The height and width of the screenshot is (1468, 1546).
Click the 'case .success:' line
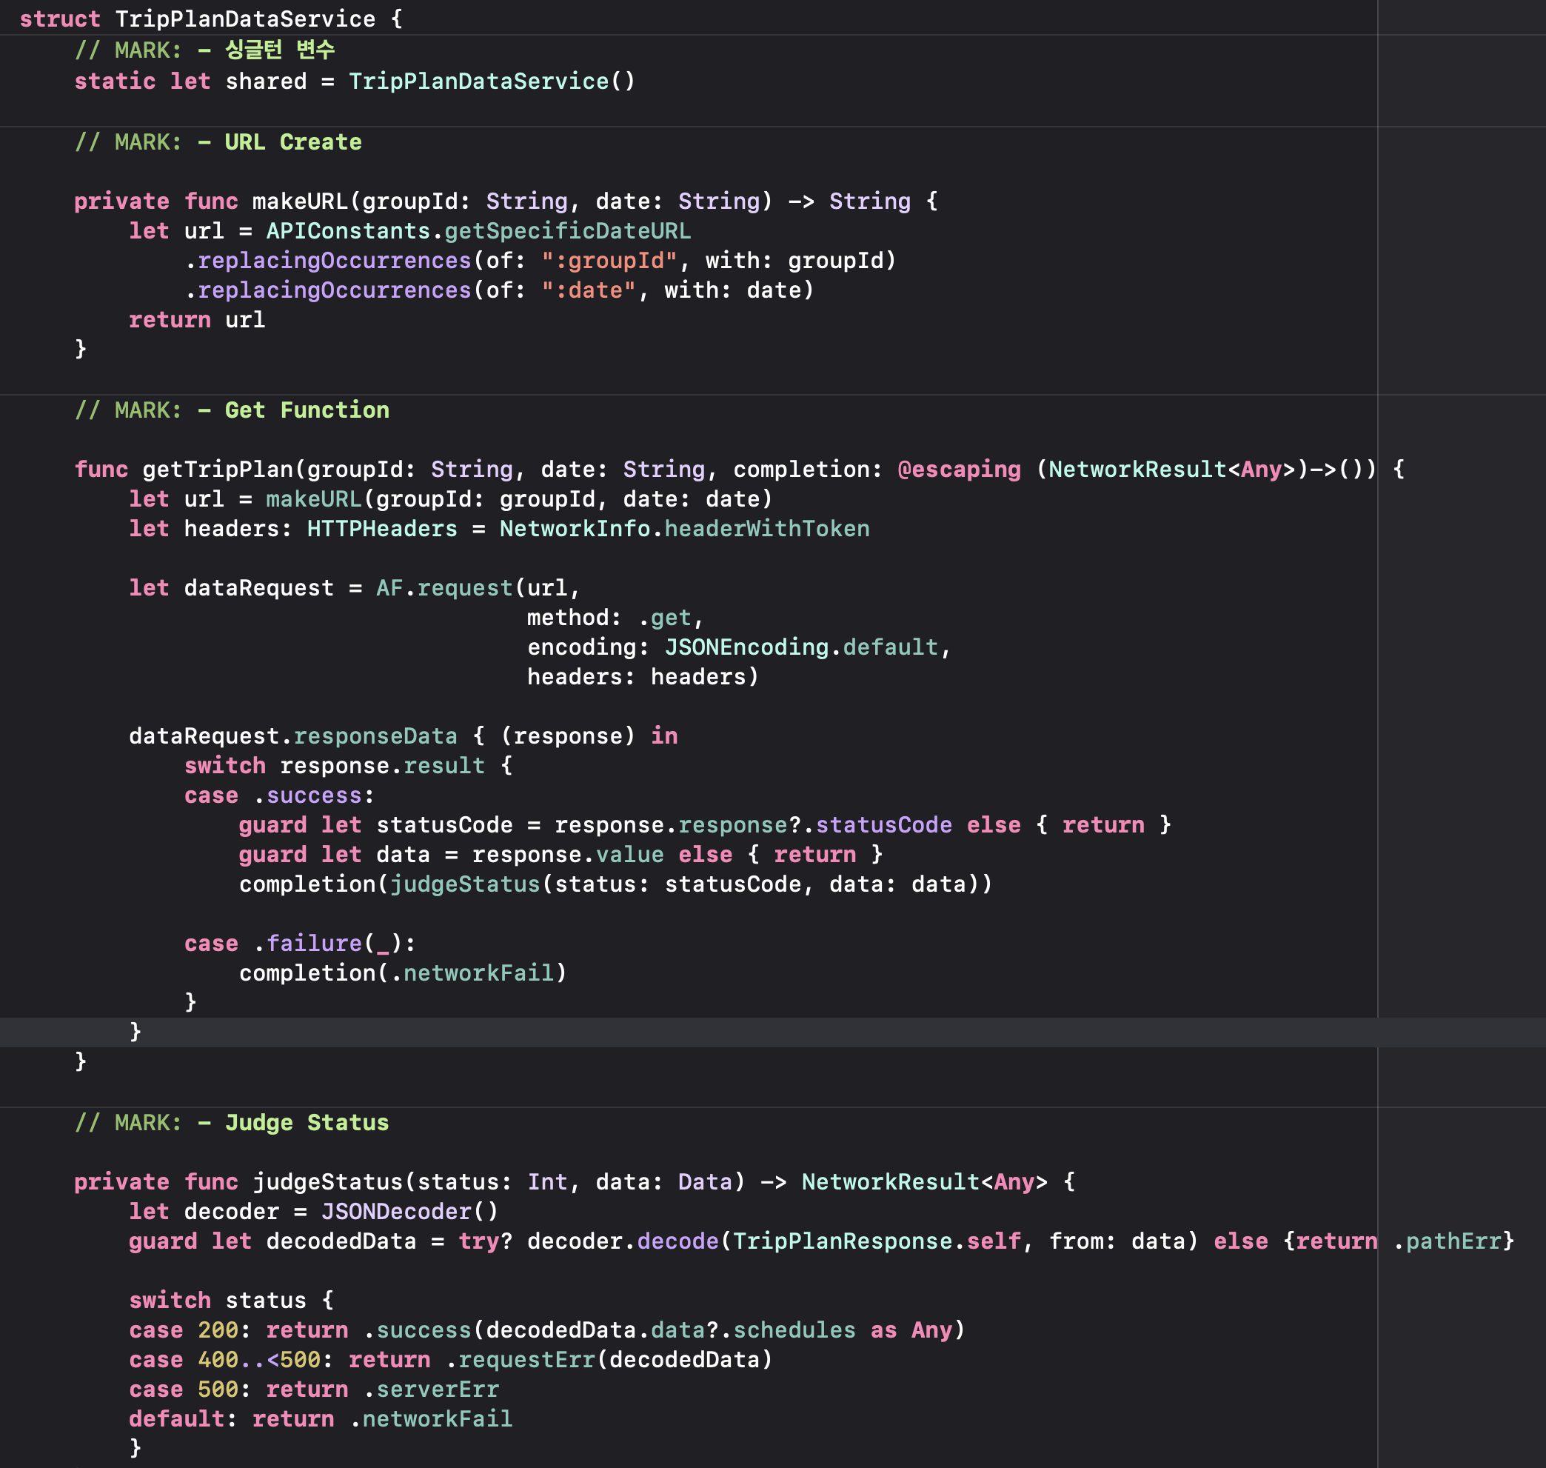pyautogui.click(x=279, y=795)
